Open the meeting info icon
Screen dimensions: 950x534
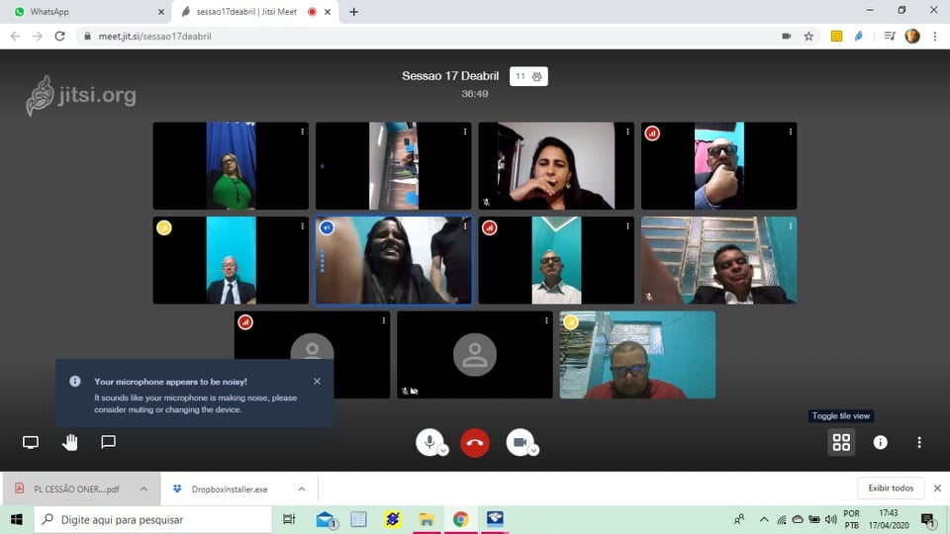881,443
